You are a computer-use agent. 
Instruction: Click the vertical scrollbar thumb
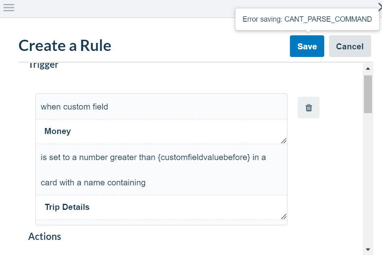pos(368,94)
